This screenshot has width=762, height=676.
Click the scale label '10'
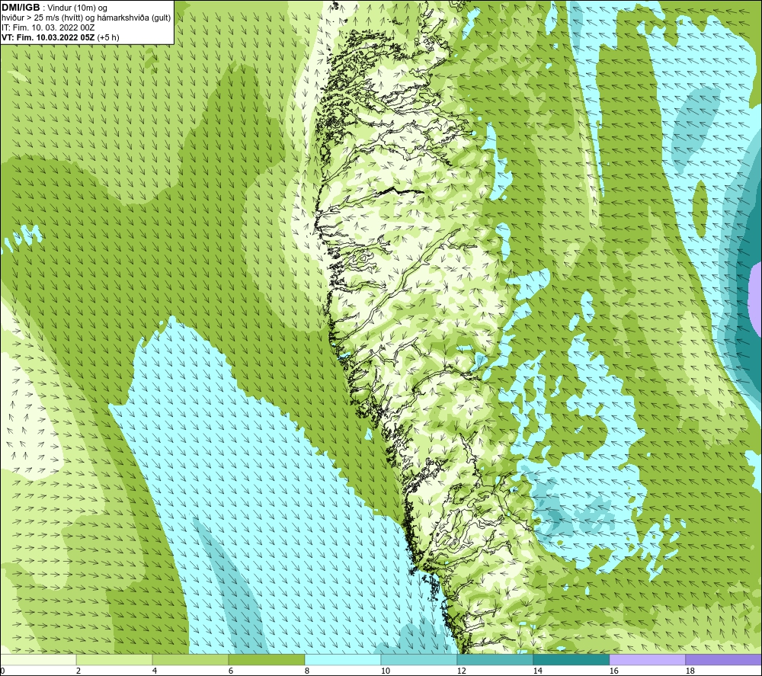click(386, 671)
